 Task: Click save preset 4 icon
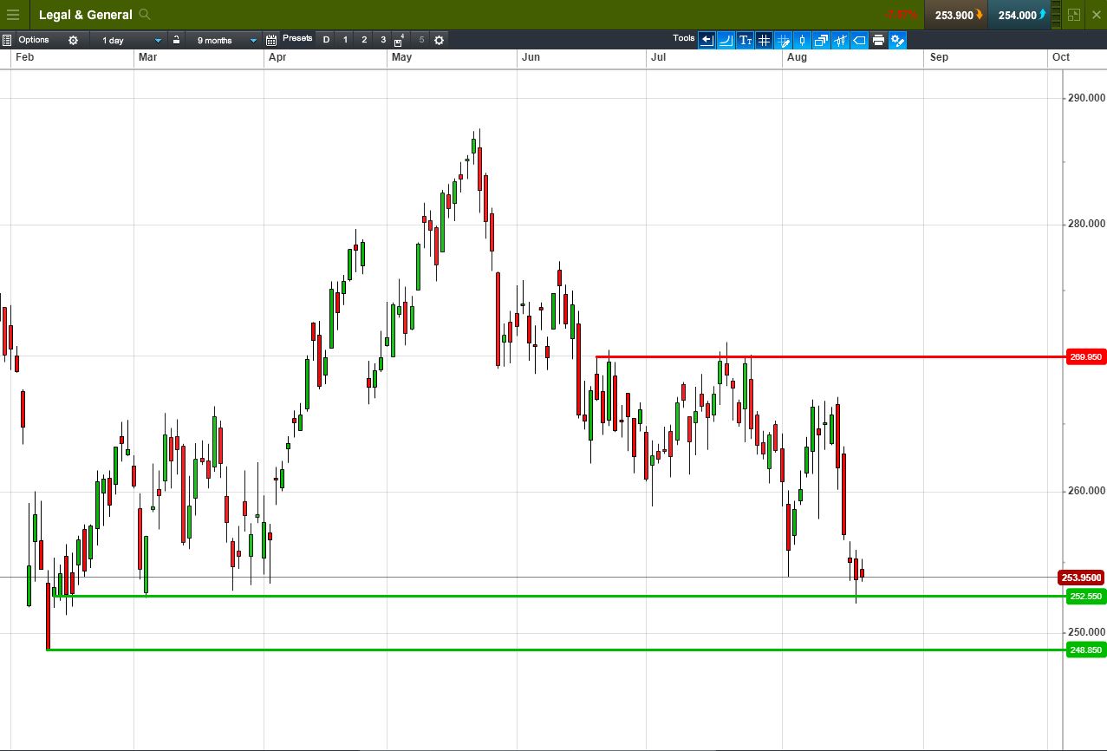pos(400,40)
